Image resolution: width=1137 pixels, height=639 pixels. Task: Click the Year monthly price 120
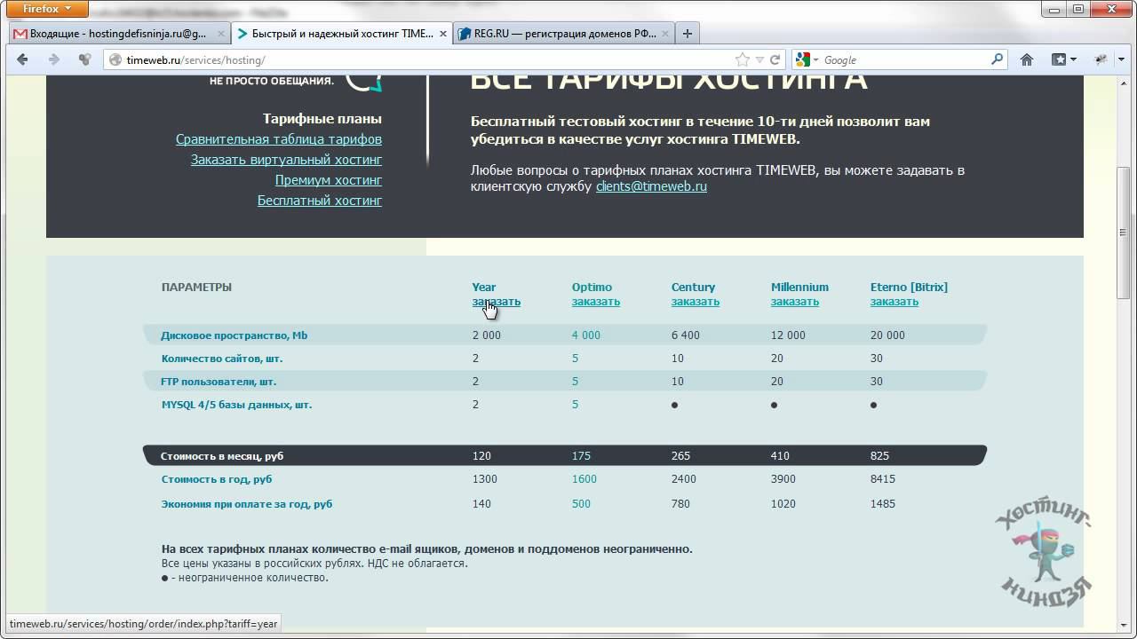click(481, 456)
